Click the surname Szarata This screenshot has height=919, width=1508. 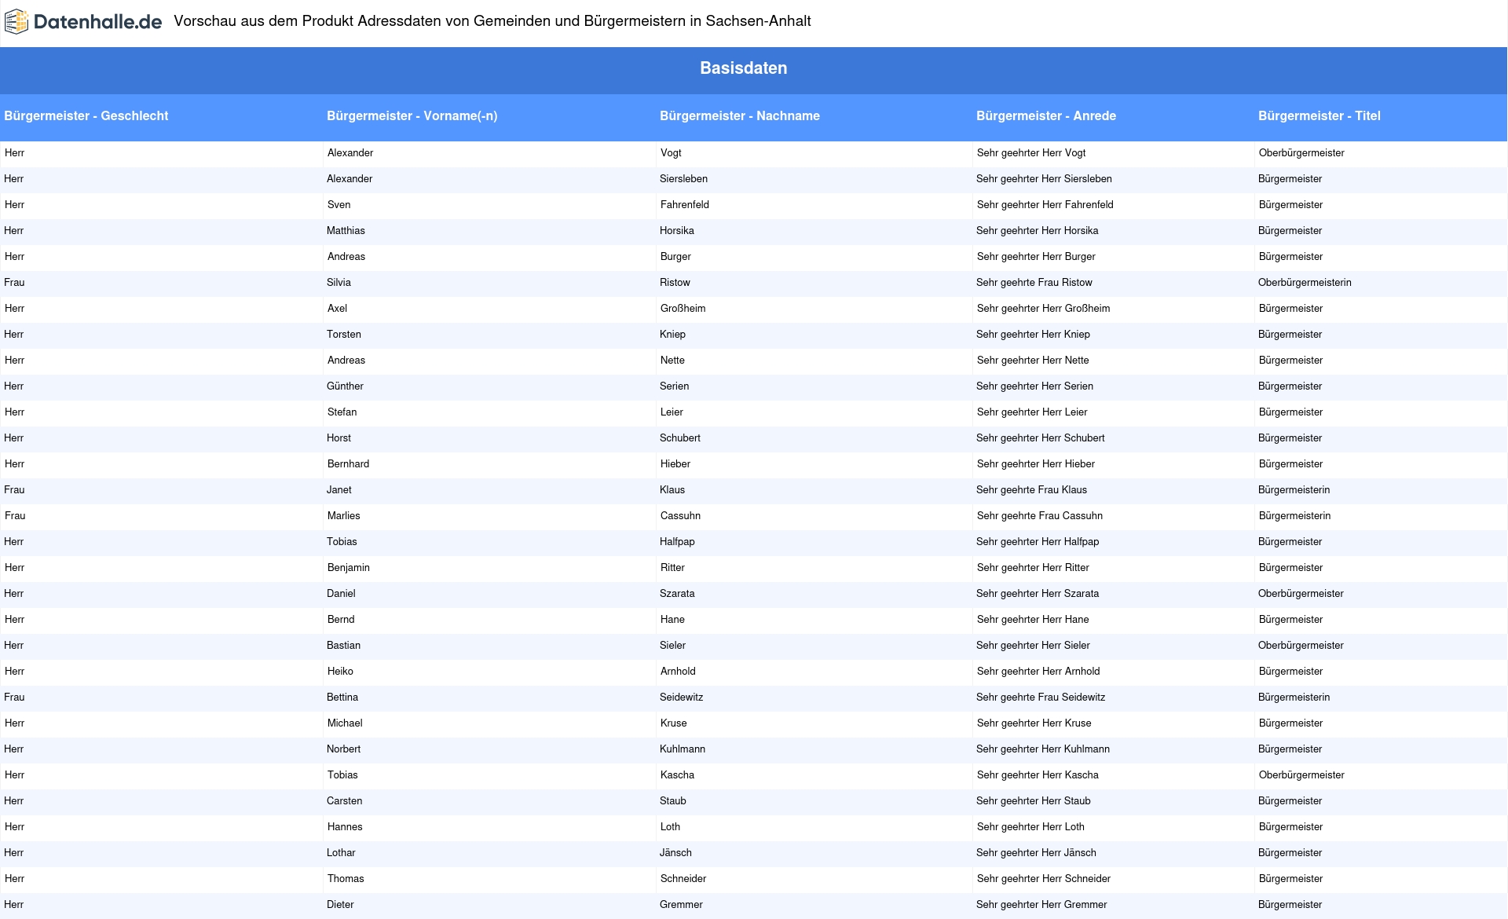677,594
